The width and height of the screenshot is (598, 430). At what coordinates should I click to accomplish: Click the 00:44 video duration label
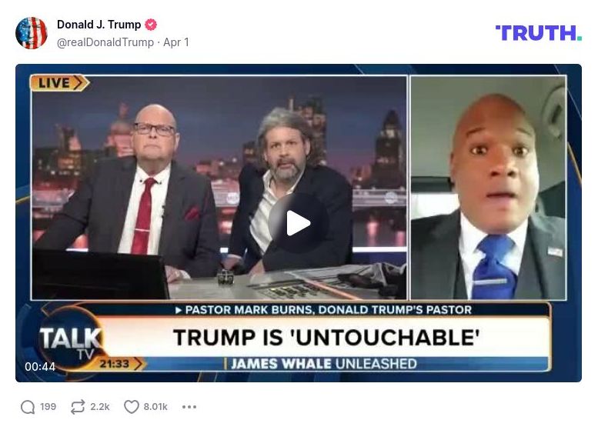tap(40, 367)
